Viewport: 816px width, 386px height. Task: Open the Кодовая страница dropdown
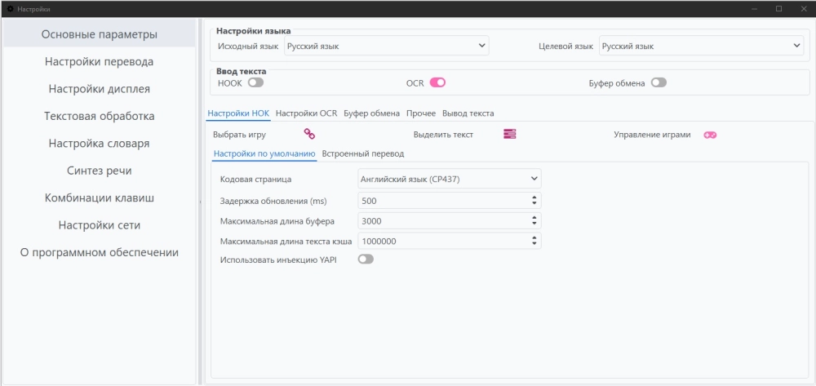tap(450, 179)
